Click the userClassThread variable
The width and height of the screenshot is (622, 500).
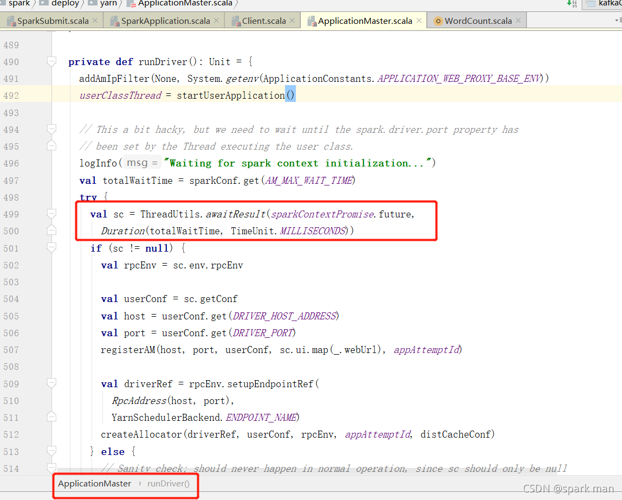pos(121,95)
